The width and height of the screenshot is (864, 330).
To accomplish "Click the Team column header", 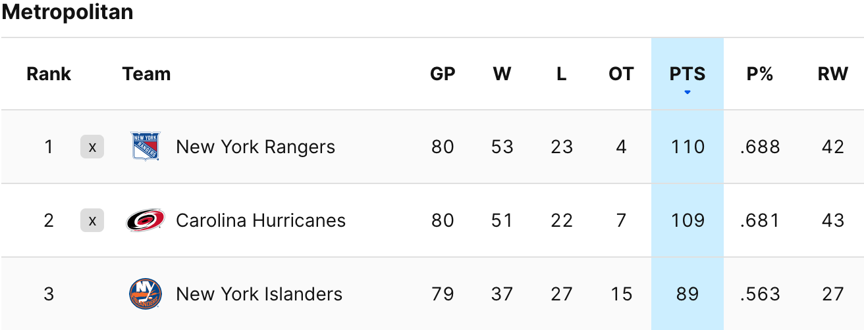I will pyautogui.click(x=146, y=74).
